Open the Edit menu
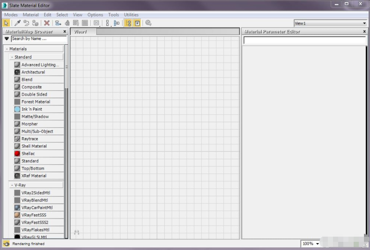Screen dimensions: 370x250 pyautogui.click(x=47, y=15)
